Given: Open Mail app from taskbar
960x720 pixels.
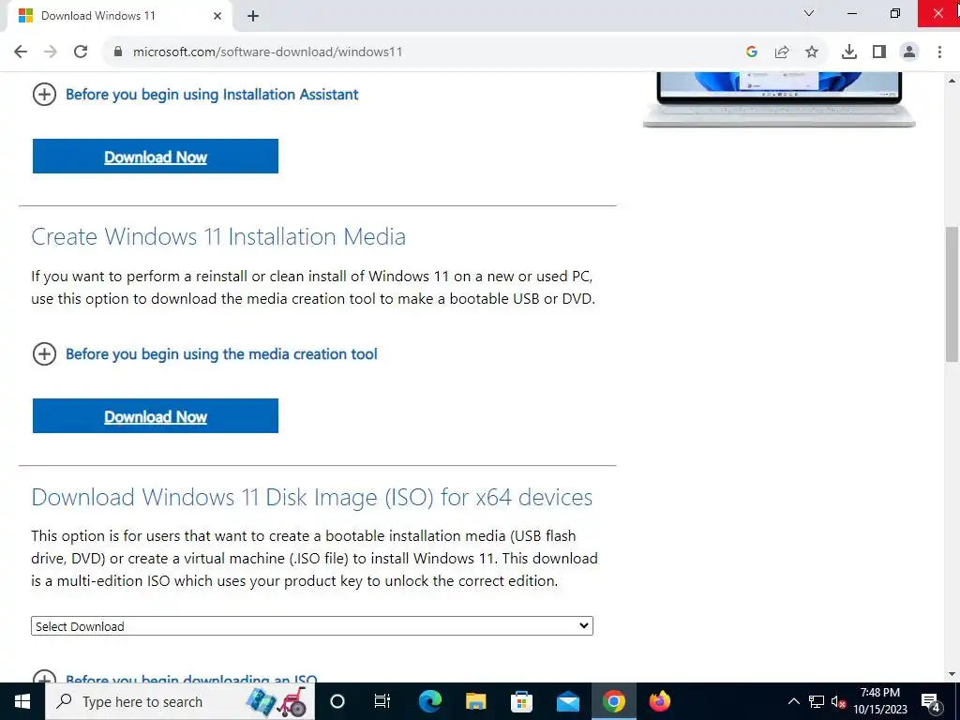Looking at the screenshot, I should (567, 701).
